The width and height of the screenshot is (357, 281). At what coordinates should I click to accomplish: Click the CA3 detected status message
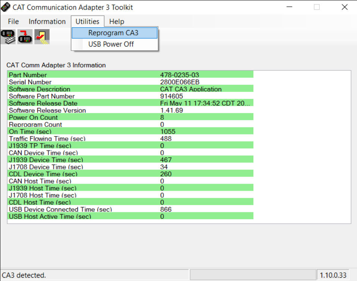pos(24,275)
